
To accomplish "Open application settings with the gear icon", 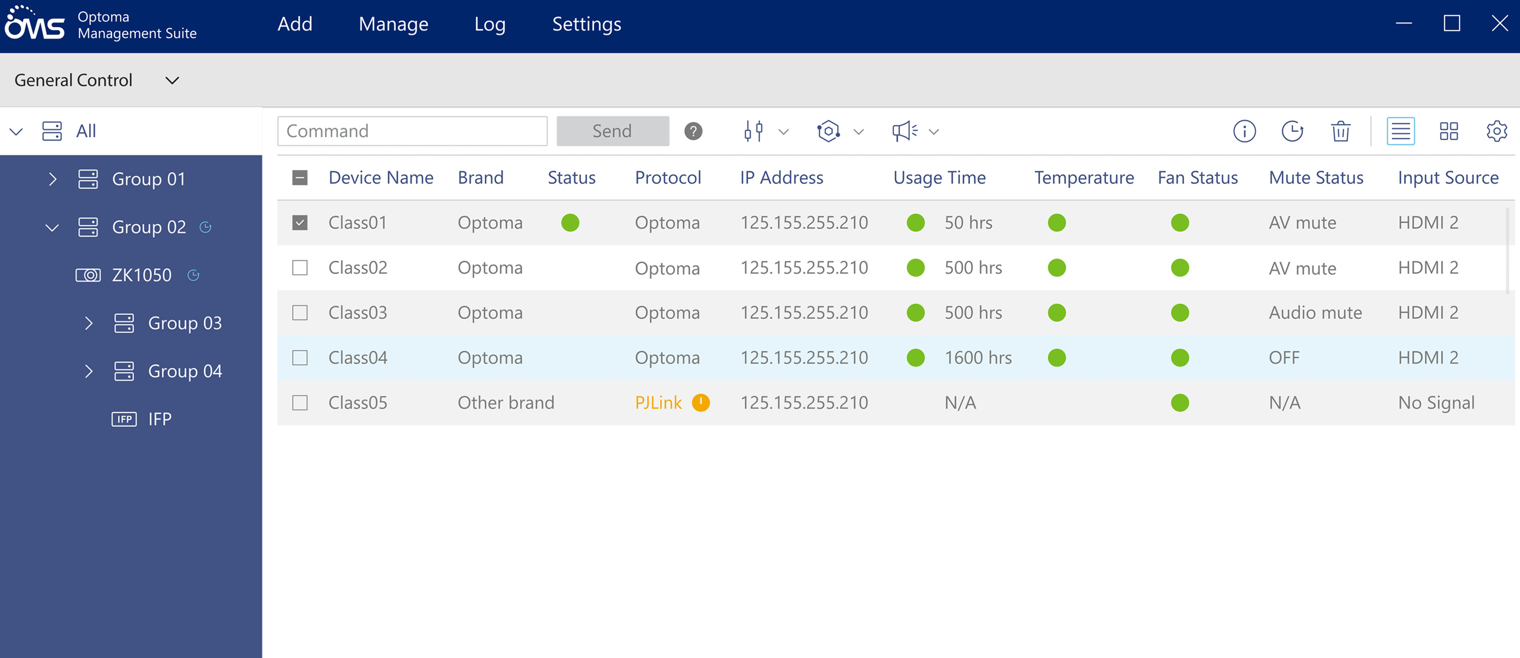I will 1497,131.
